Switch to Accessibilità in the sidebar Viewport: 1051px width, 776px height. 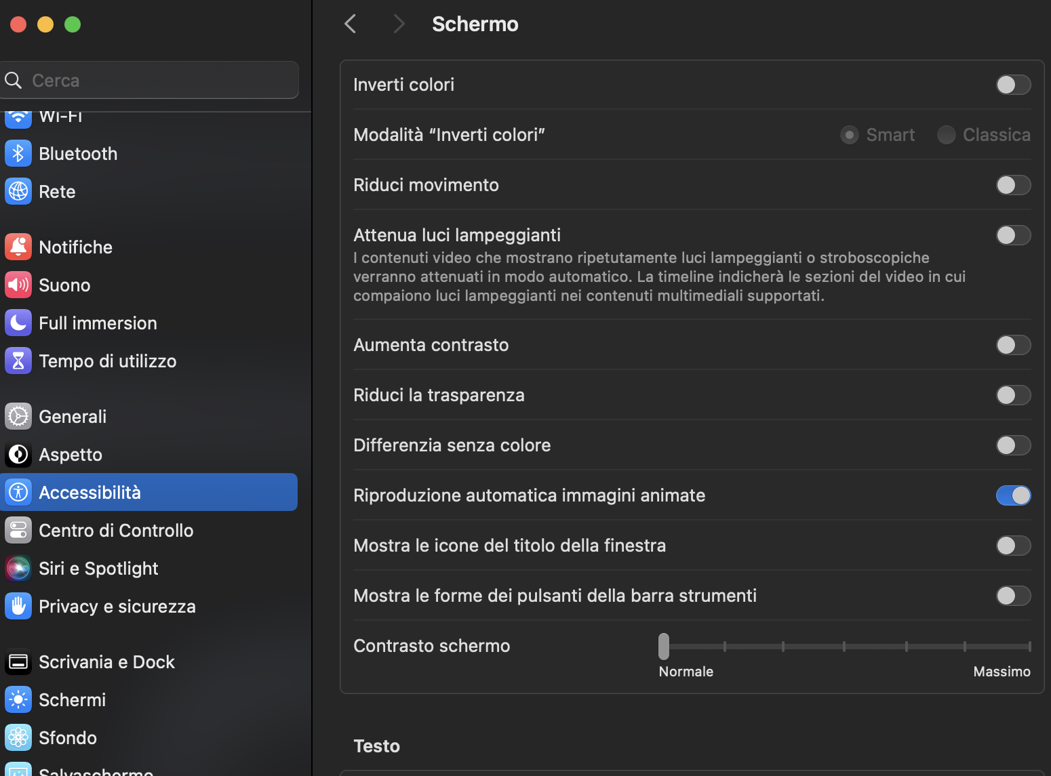(x=90, y=492)
